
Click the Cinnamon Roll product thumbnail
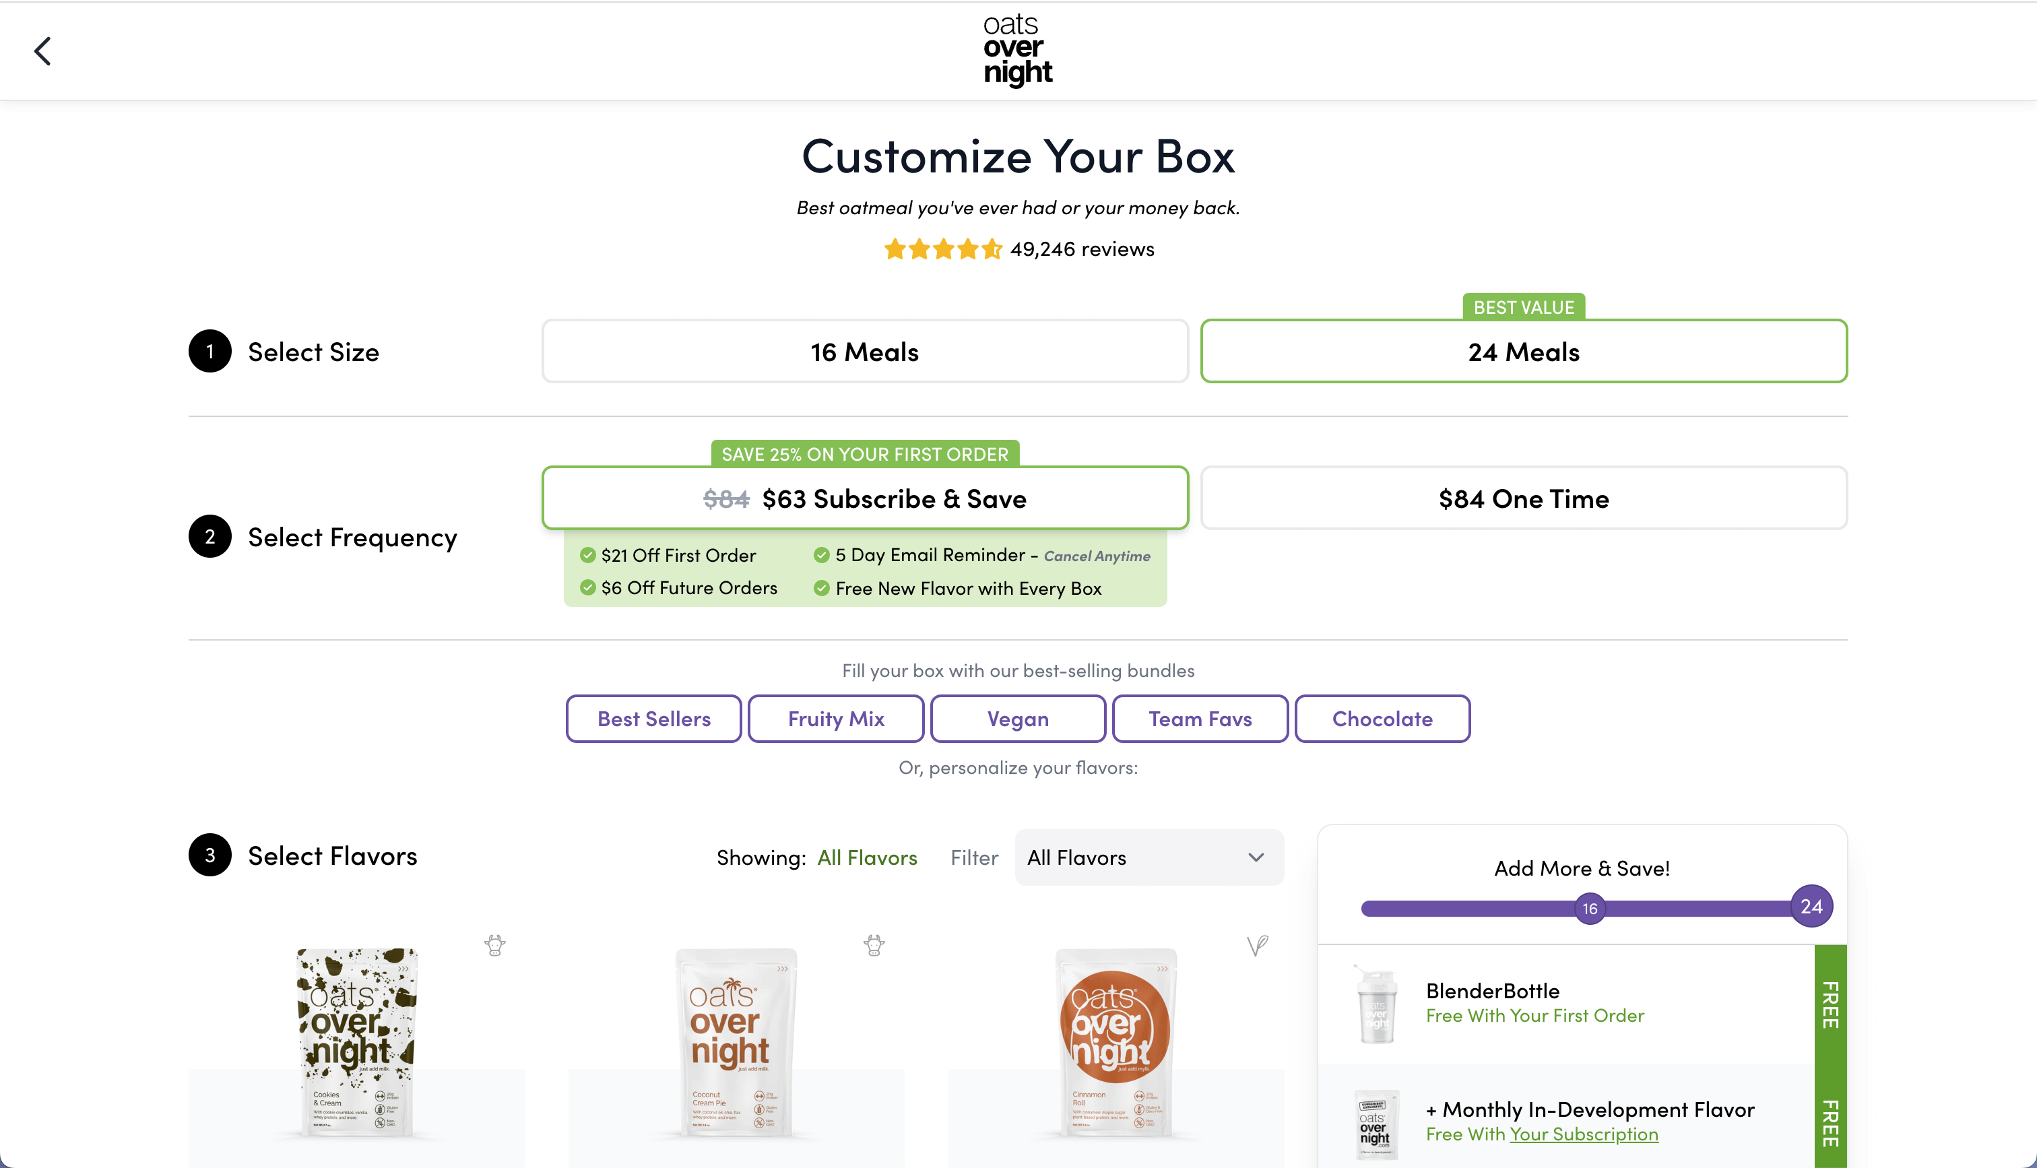tap(1115, 1043)
